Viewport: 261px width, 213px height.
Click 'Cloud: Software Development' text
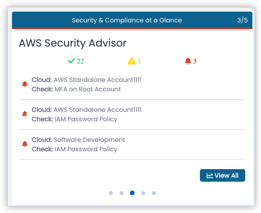(78, 140)
